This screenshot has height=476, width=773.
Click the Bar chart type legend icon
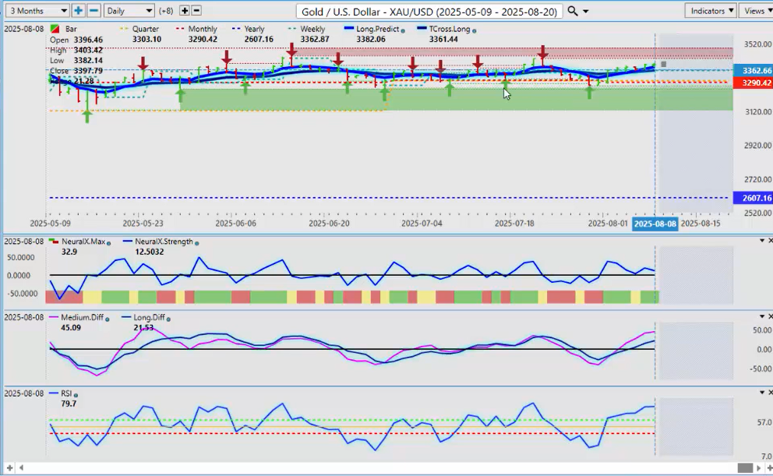(54, 29)
